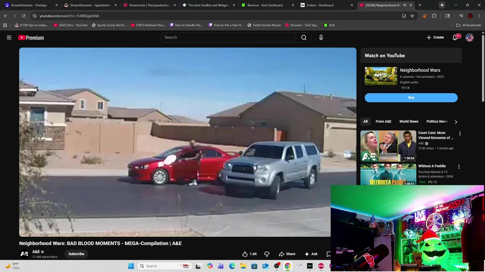This screenshot has height=272, width=485.
Task: Mute the Neighborhood Wars tab audio
Action: [405, 5]
